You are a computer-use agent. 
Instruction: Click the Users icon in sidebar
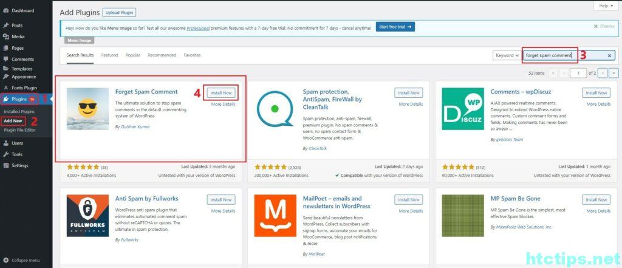(x=6, y=143)
